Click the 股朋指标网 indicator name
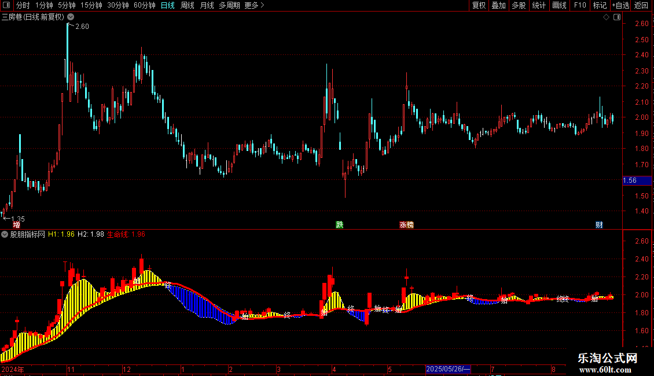Viewport: 654px width, 376px height. coord(28,234)
